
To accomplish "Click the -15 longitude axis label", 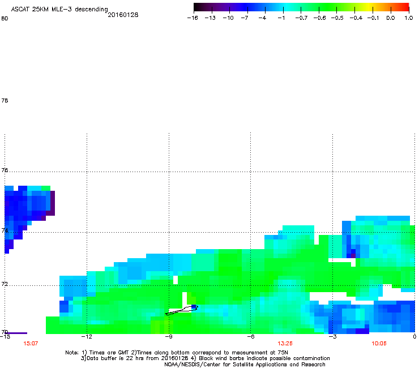I will pos(5,337).
